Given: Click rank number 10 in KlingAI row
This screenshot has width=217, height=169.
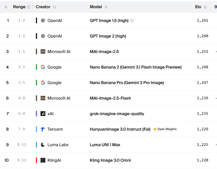Looking at the screenshot, I should (x=6, y=160).
